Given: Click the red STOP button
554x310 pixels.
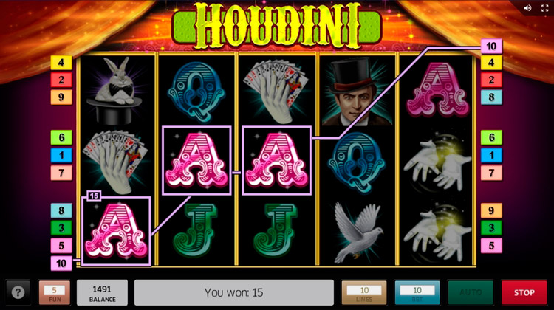Looking at the screenshot, I should pos(524,292).
